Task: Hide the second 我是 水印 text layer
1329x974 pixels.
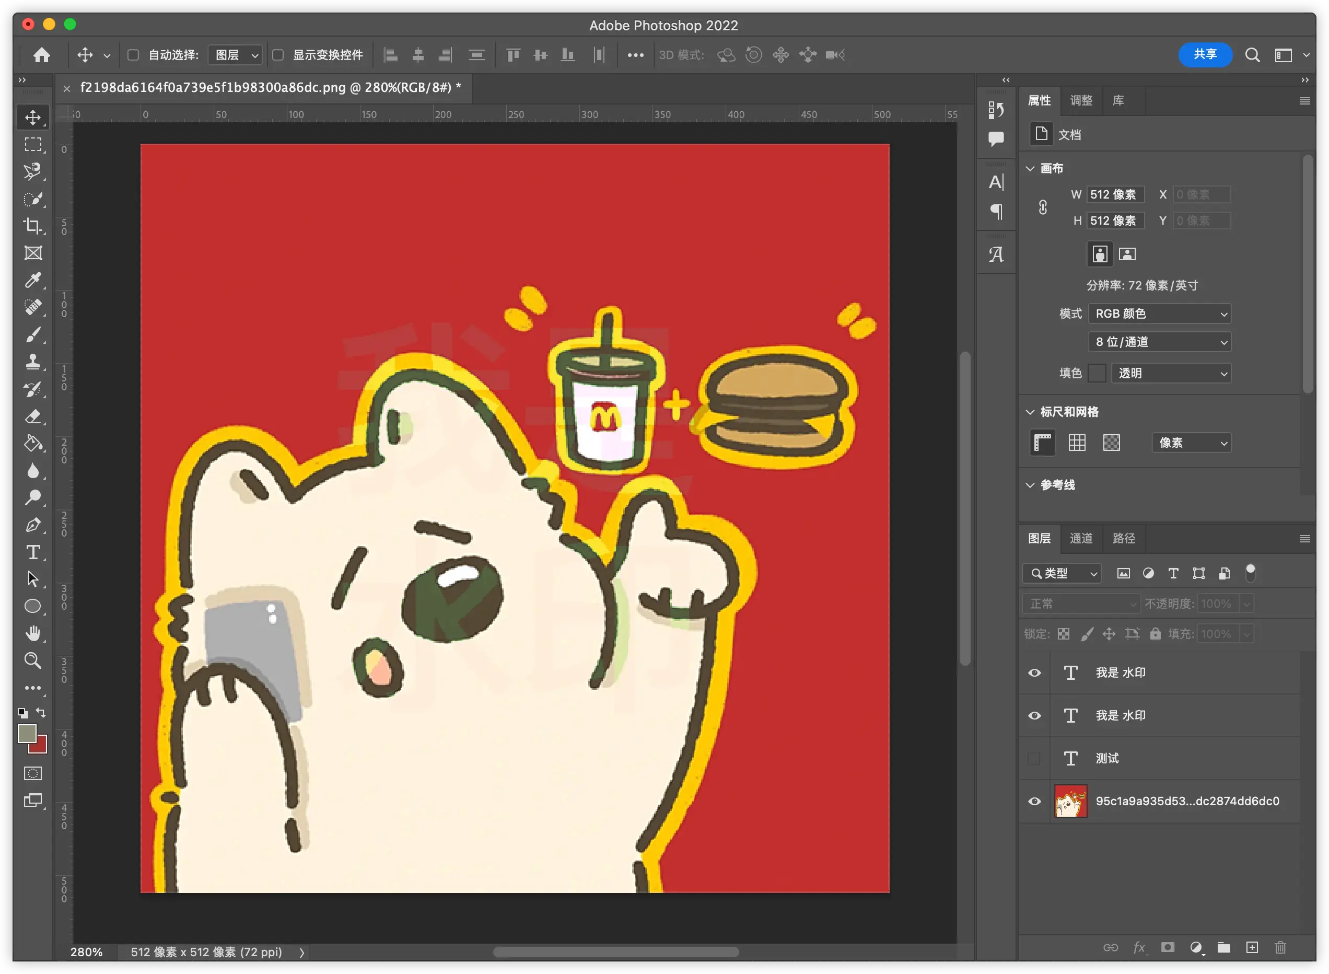Action: coord(1034,716)
